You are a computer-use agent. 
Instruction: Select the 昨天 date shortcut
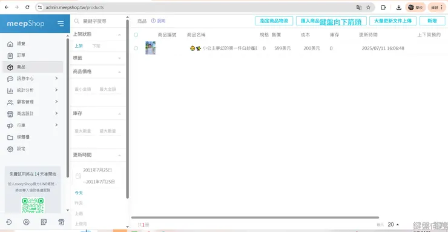point(79,203)
